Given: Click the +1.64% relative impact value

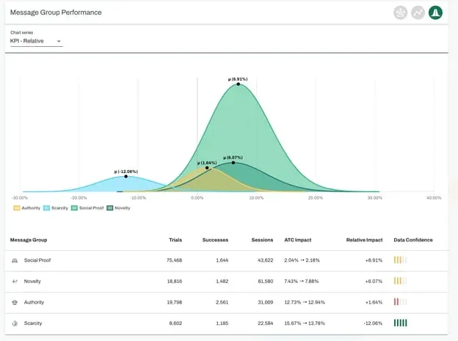Looking at the screenshot, I should 374,302.
